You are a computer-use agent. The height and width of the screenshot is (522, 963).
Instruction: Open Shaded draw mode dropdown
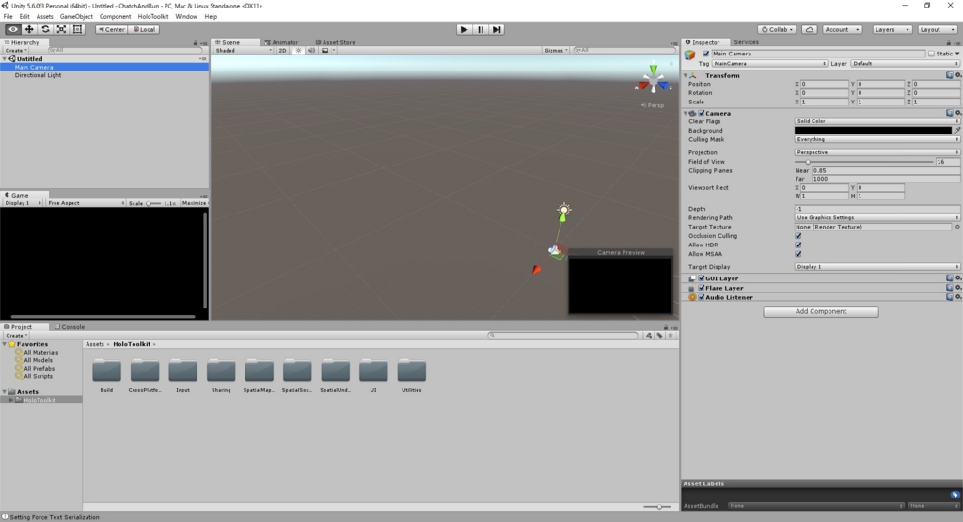(x=244, y=51)
